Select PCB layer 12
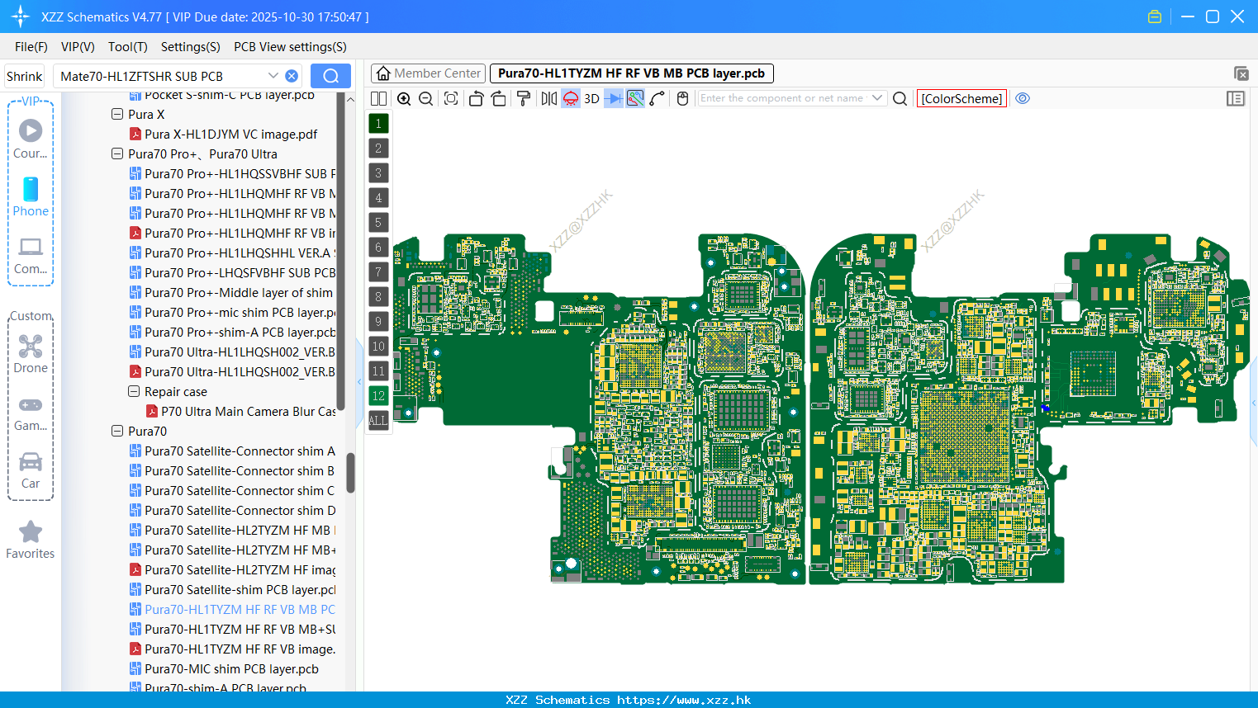The width and height of the screenshot is (1258, 708). pyautogui.click(x=378, y=396)
